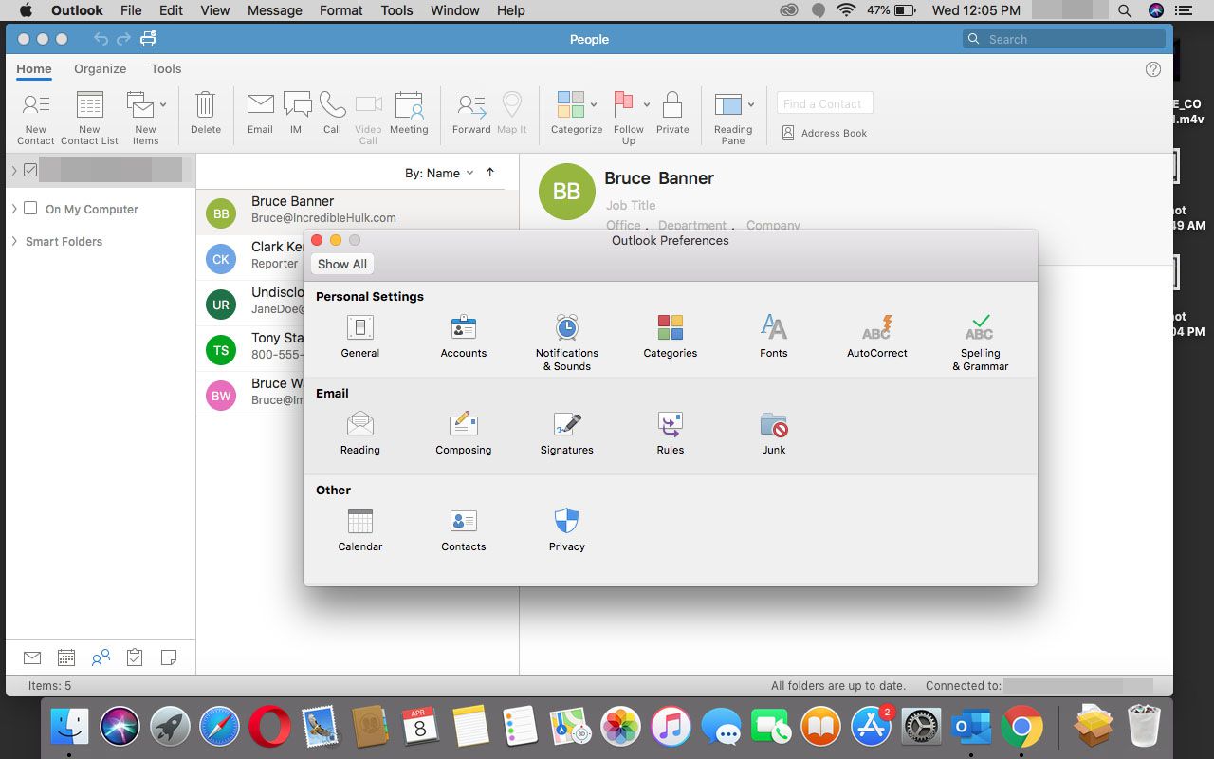Viewport: 1214px width, 759px height.
Task: Open the Categorize dropdown arrow
Action: pos(594,104)
